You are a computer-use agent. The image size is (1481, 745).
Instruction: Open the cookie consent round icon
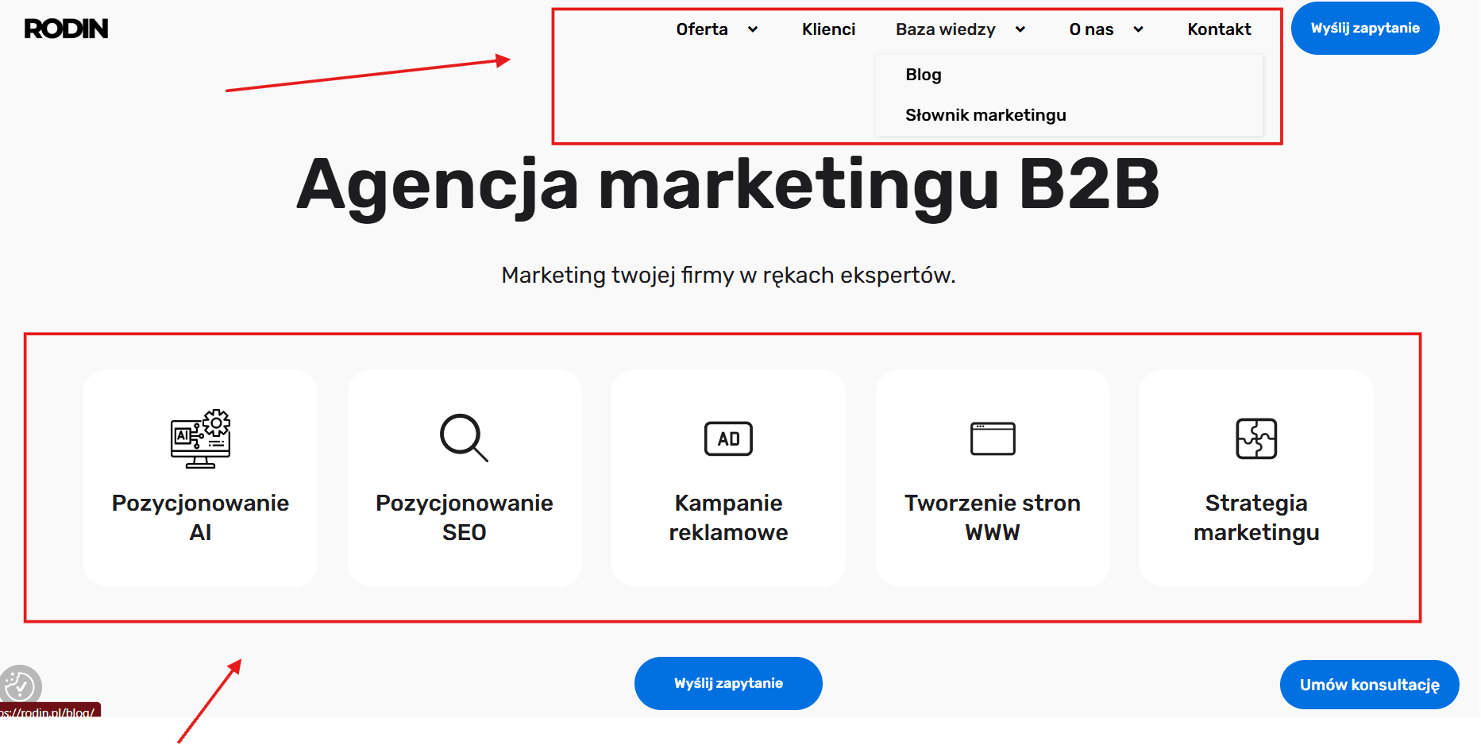20,686
